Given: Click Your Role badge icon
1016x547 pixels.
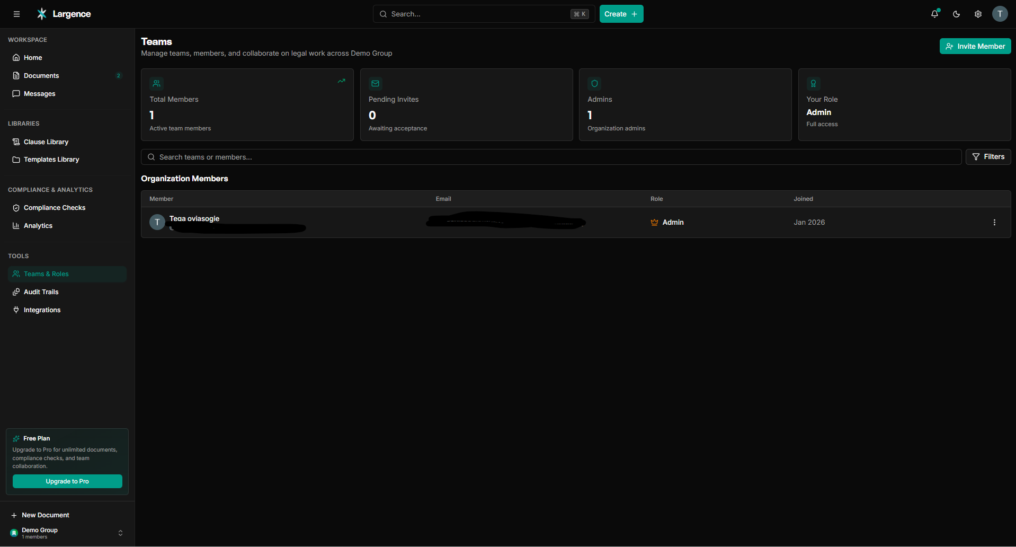Looking at the screenshot, I should 814,84.
